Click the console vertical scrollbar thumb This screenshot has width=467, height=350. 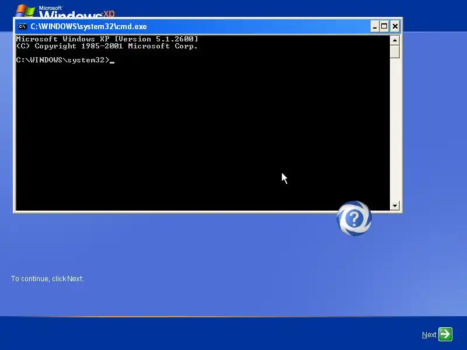[395, 52]
